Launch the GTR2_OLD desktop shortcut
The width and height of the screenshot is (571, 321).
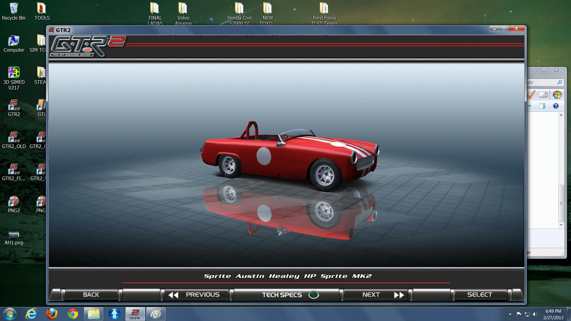tap(14, 140)
